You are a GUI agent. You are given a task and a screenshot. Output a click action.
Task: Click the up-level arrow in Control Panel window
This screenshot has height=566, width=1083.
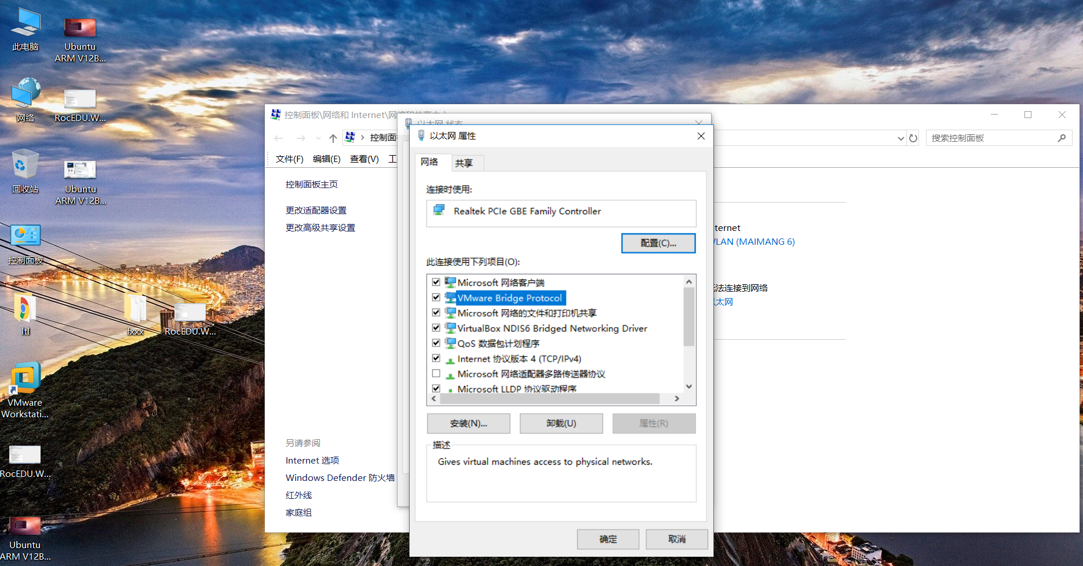pyautogui.click(x=333, y=138)
